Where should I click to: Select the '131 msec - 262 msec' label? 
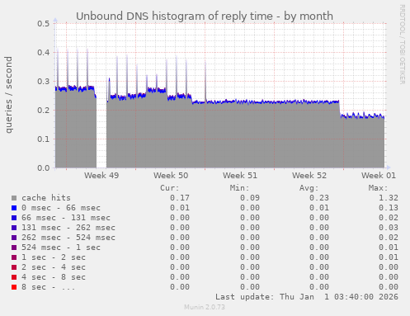[x=68, y=228]
